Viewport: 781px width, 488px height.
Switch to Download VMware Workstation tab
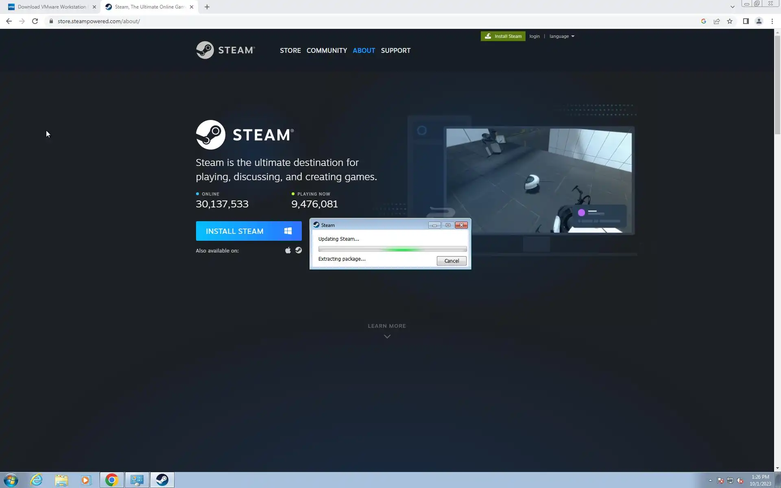(x=52, y=7)
